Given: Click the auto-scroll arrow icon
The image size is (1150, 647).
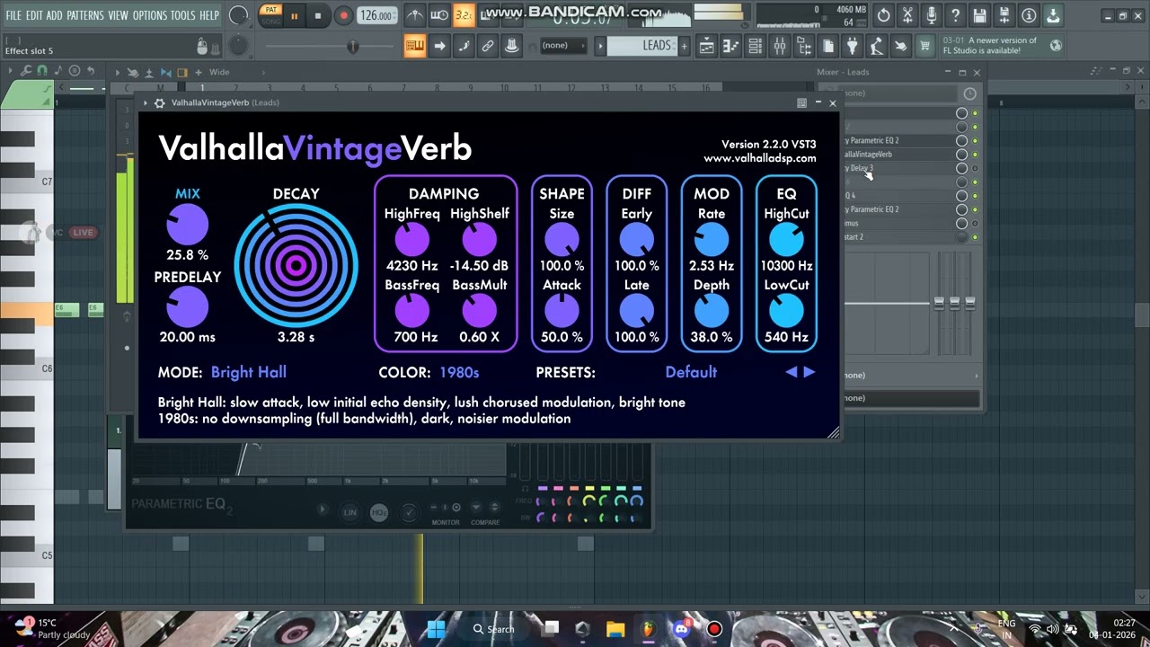Looking at the screenshot, I should pyautogui.click(x=439, y=46).
